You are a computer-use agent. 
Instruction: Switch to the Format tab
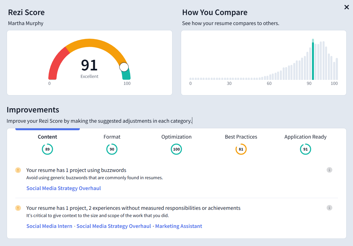(112, 137)
